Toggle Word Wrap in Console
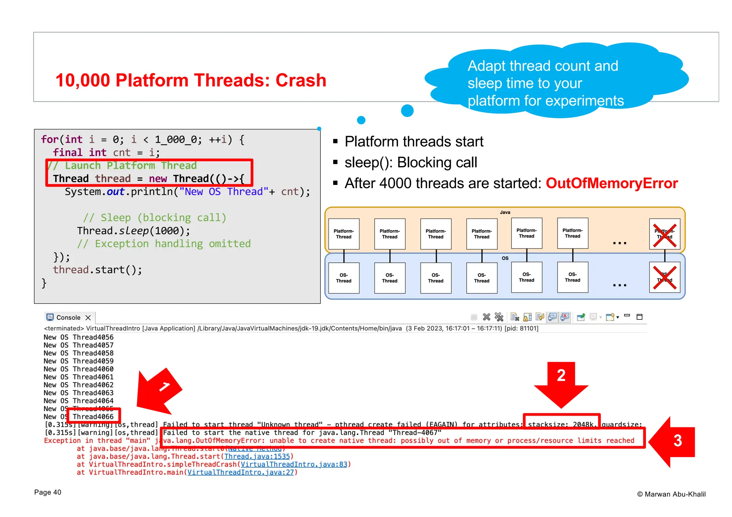The height and width of the screenshot is (517, 732). (x=540, y=317)
